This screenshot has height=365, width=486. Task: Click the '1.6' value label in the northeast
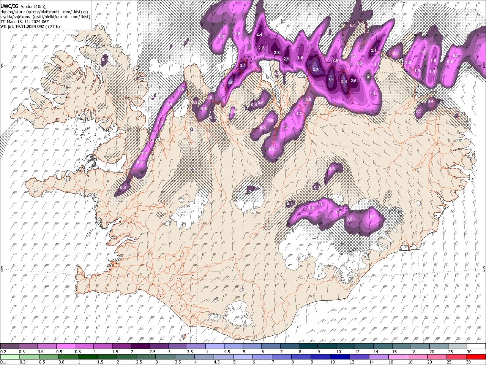pos(433,60)
